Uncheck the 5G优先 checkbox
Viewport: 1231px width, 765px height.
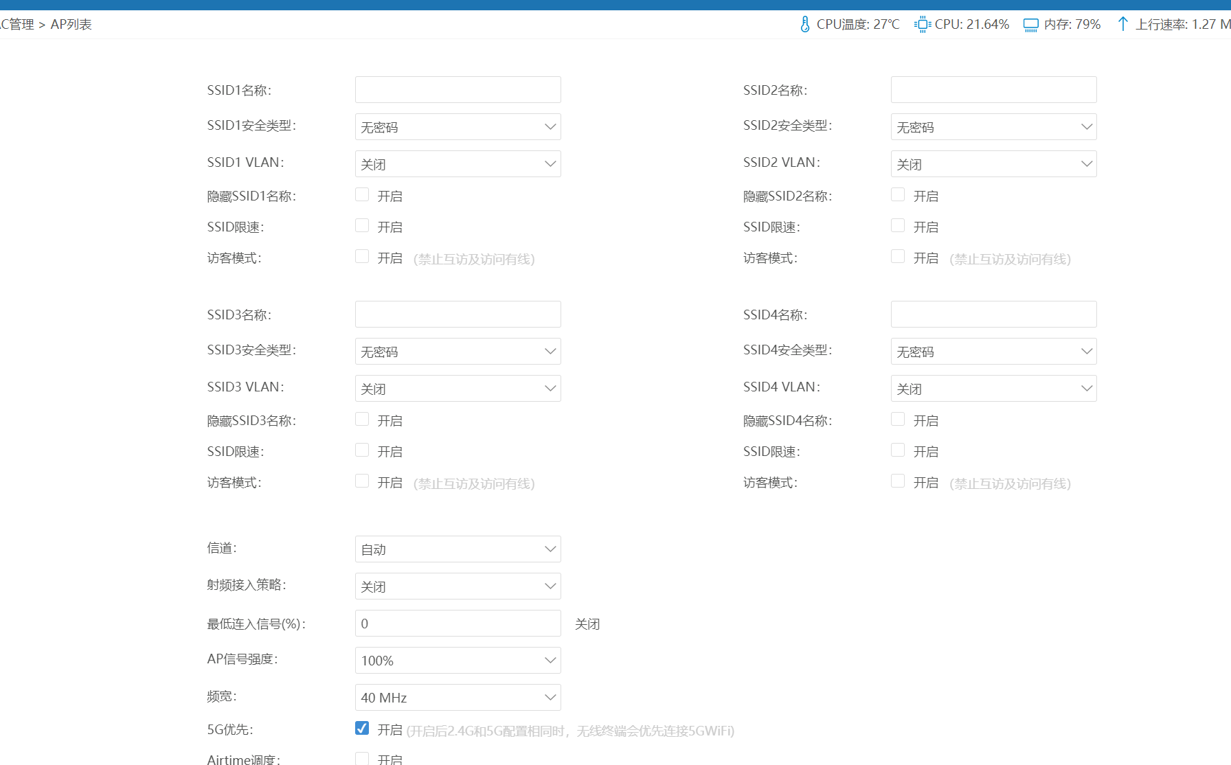(x=362, y=729)
